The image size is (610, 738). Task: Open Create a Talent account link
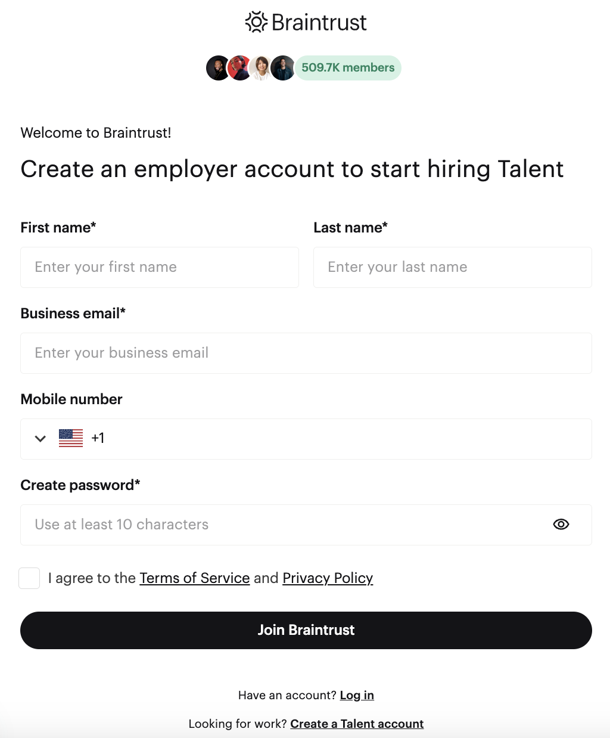coord(357,724)
